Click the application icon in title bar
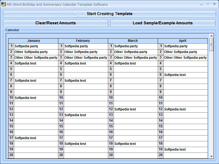This screenshot has height=164, width=219. [x=3, y=4]
